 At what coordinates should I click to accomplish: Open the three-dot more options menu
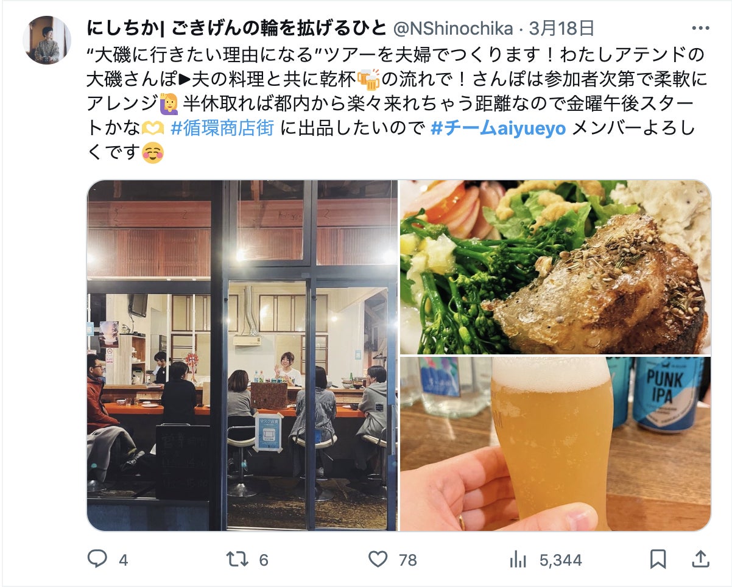tap(700, 29)
